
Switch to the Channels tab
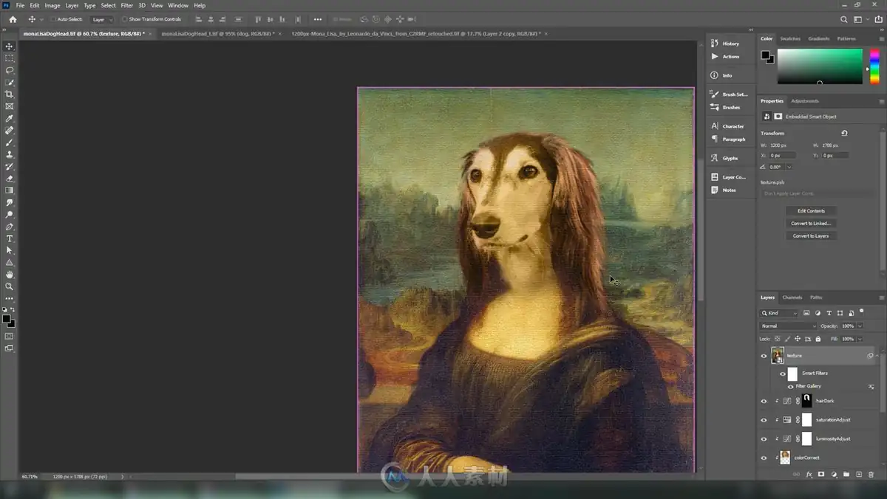pos(792,297)
